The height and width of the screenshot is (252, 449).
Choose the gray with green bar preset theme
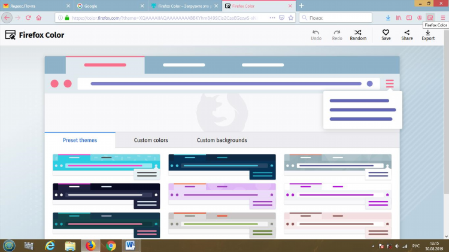[222, 225]
